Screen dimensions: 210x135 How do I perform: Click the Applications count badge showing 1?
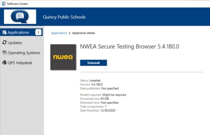coord(38,32)
